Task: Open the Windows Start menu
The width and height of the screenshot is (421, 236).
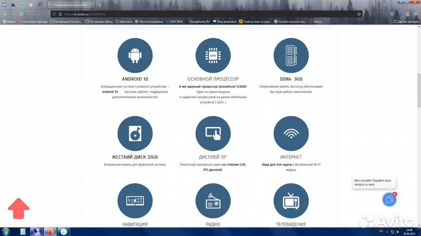Action: [x=6, y=231]
